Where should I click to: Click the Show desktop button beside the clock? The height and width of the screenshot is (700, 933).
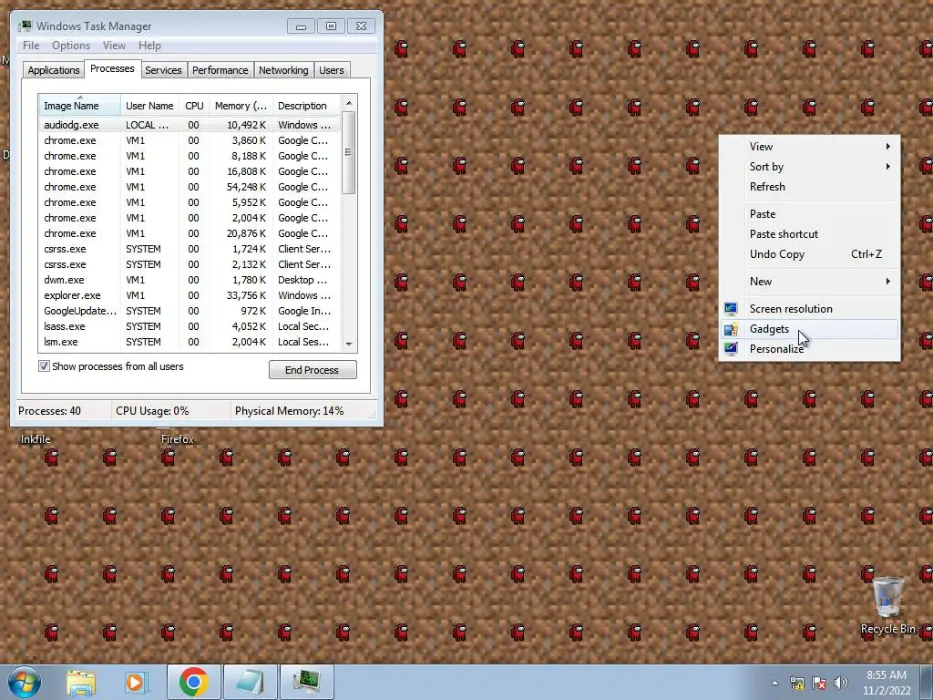tap(927, 682)
